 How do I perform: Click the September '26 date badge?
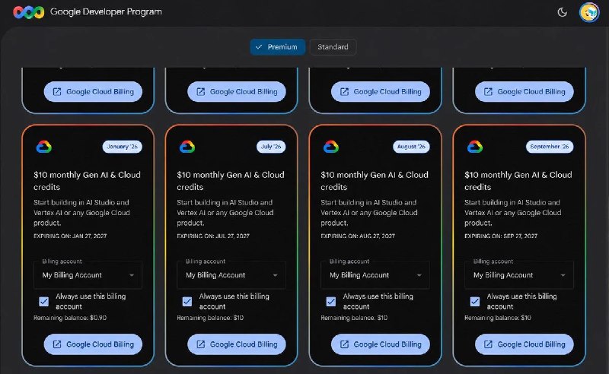point(550,147)
